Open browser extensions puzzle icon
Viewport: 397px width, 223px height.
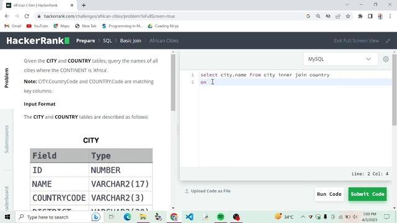click(360, 16)
